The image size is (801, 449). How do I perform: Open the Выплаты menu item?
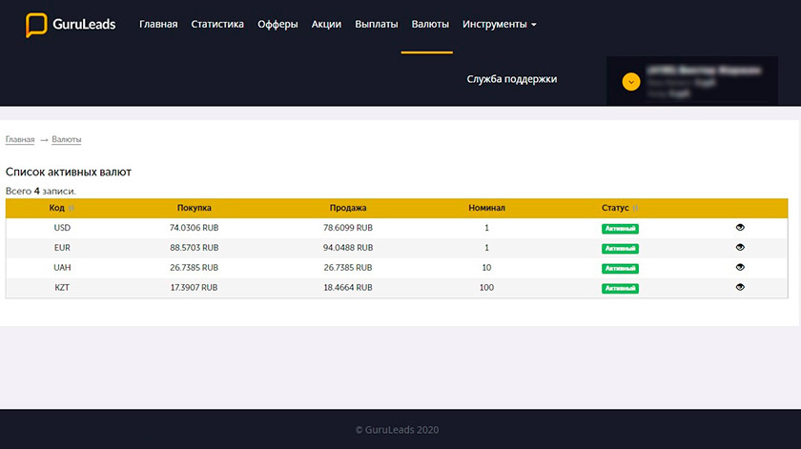[377, 24]
